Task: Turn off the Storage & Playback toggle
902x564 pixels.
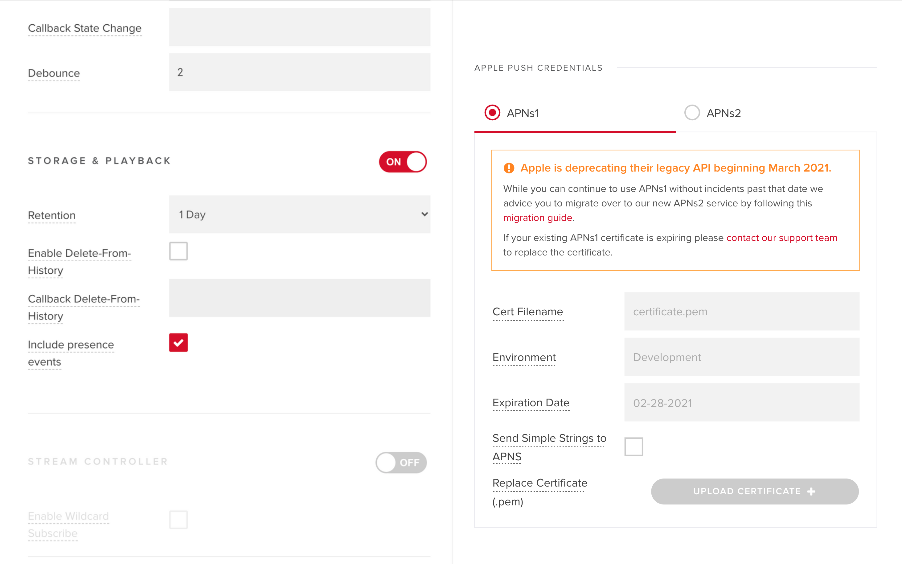Action: coord(403,162)
